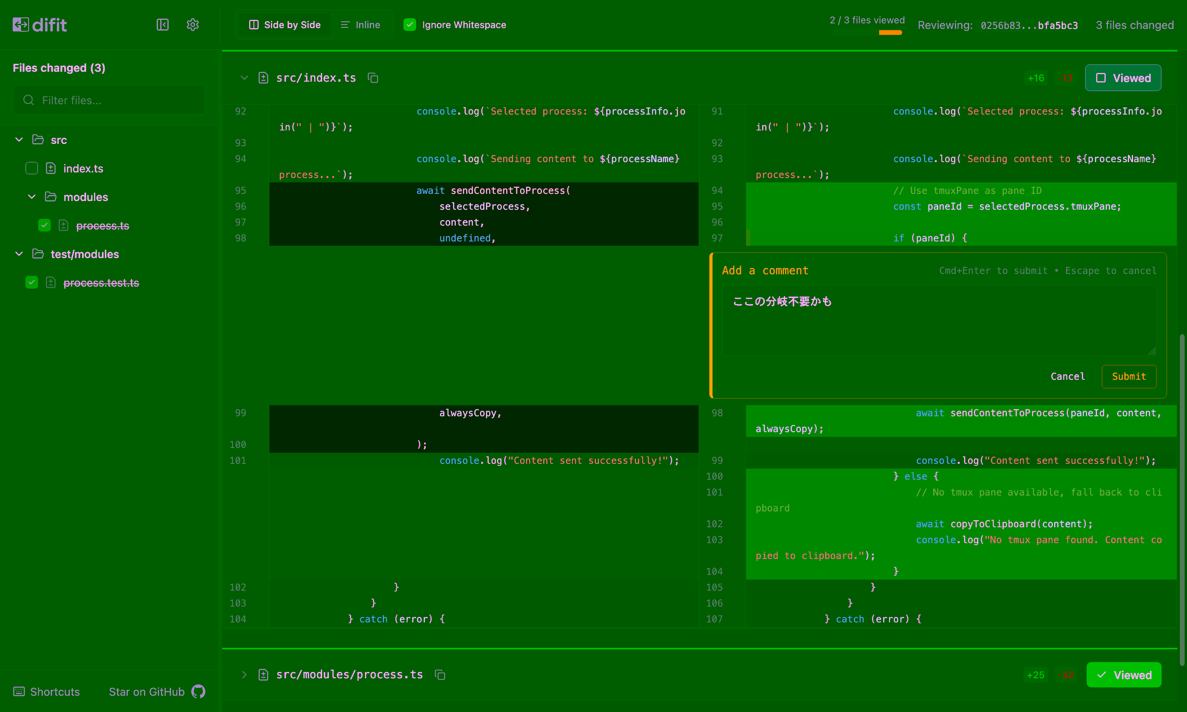Screen dimensions: 1187x712
Task: Open index.ts in file tree
Action: 83,168
